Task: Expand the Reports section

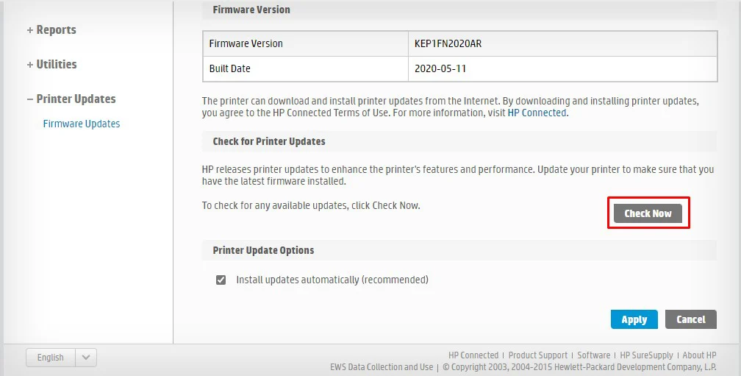Action: tap(51, 30)
